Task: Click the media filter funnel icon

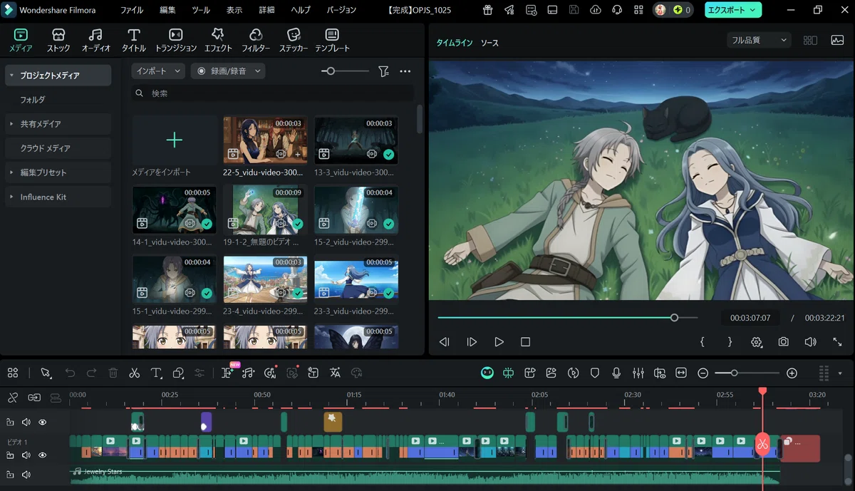Action: coord(383,71)
